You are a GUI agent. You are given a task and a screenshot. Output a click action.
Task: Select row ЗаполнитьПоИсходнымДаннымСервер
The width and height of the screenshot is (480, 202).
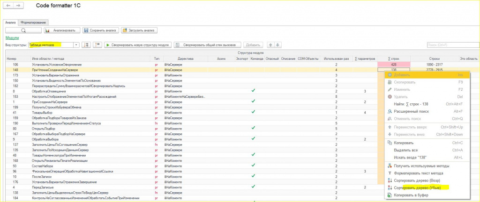(195, 150)
